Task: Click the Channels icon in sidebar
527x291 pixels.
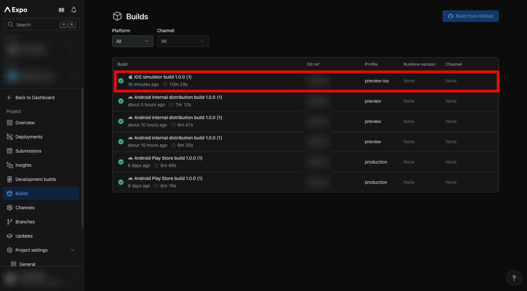Action: tap(10, 208)
